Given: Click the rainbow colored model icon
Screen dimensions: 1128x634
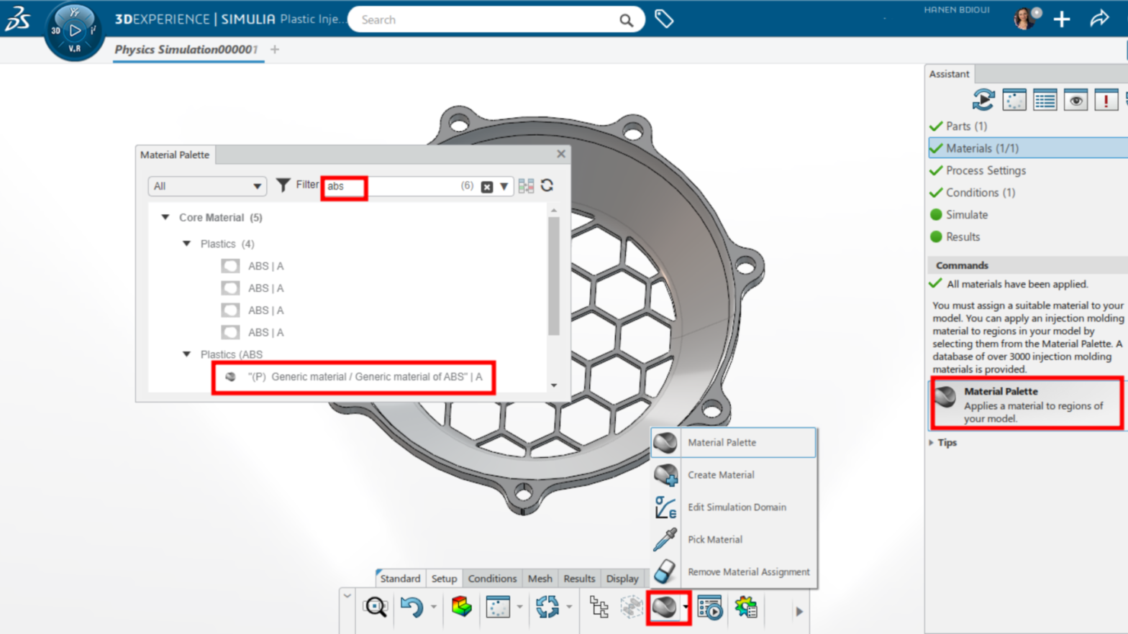Looking at the screenshot, I should click(x=461, y=607).
